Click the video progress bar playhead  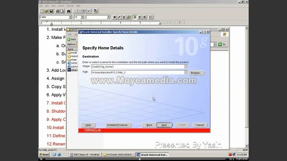[x=140, y=159]
